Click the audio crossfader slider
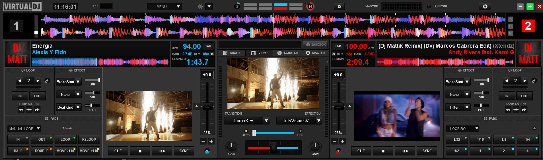This screenshot has width=543, height=160. pyautogui.click(x=273, y=148)
